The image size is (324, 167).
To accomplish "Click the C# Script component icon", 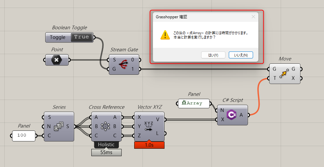I will coord(231,115).
